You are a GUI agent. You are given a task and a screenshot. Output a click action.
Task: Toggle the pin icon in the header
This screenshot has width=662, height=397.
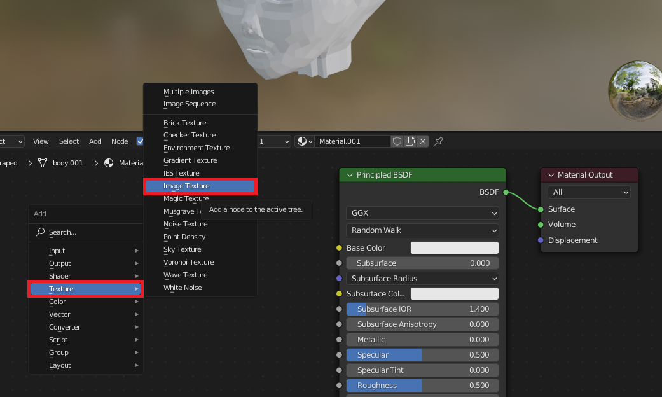(439, 141)
